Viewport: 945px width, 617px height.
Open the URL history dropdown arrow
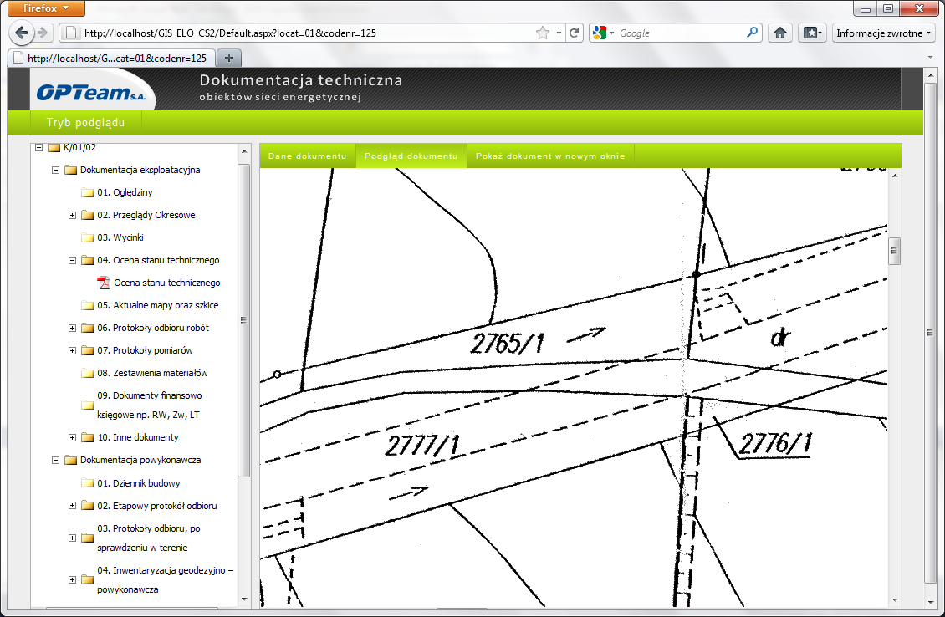(559, 33)
